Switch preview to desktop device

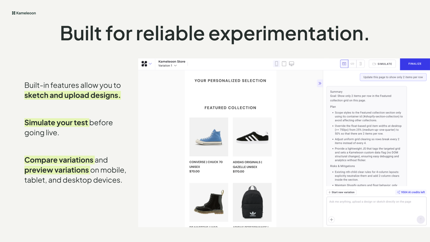[x=292, y=64]
